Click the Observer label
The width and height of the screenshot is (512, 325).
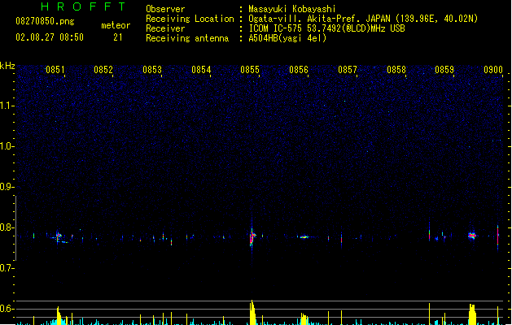coord(165,9)
